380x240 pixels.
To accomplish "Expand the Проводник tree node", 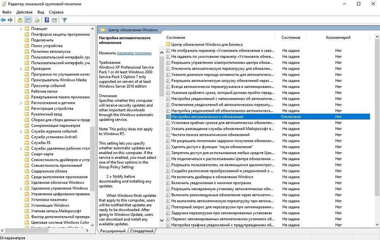I will click(21, 69).
